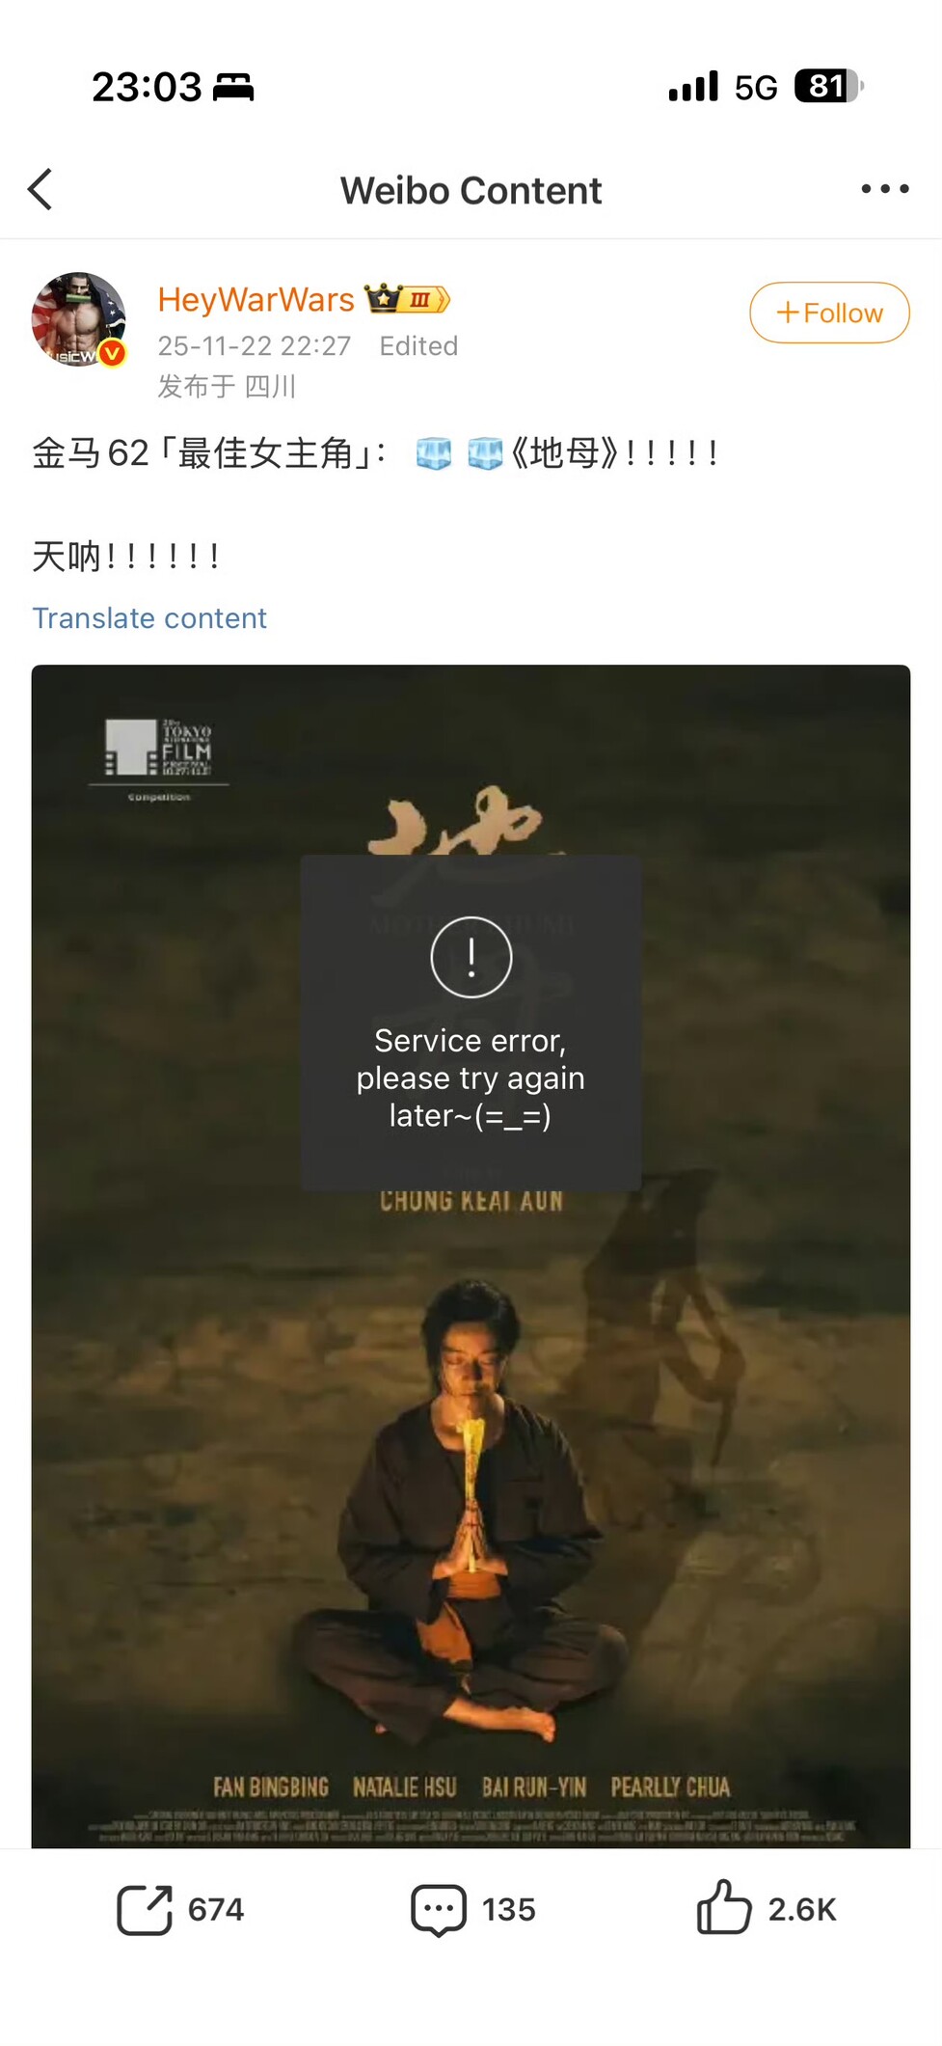Go back using the left chevron

pyautogui.click(x=40, y=189)
